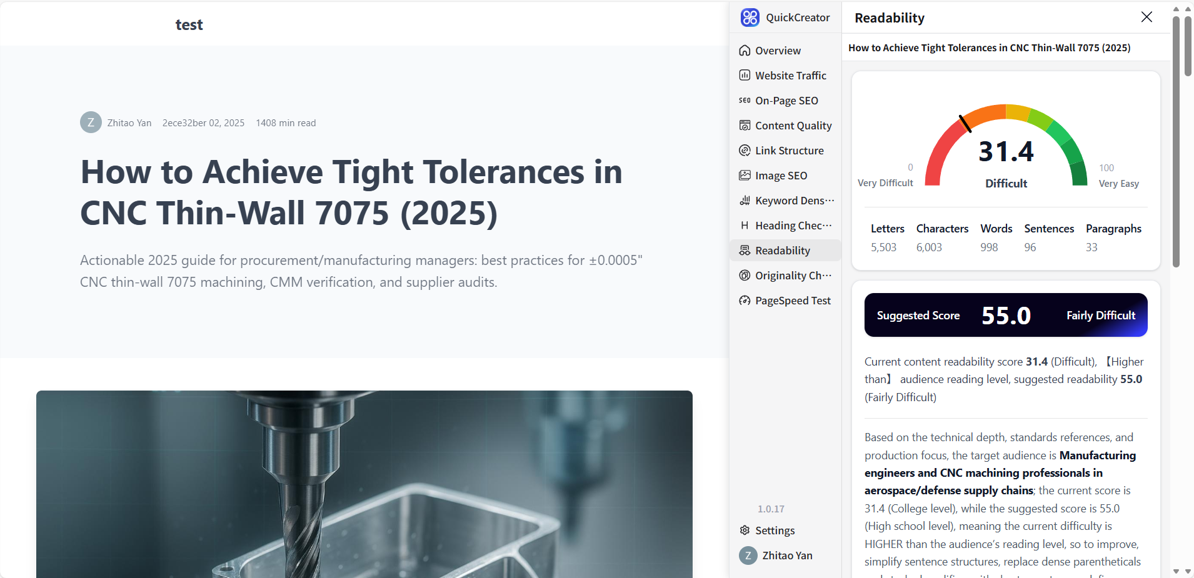
Task: Click the scrollbar down arrow at bottom
Action: (x=1176, y=571)
